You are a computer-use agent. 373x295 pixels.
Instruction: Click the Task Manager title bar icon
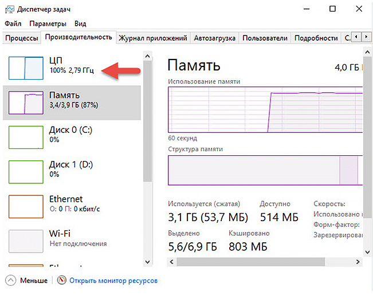[x=9, y=9]
